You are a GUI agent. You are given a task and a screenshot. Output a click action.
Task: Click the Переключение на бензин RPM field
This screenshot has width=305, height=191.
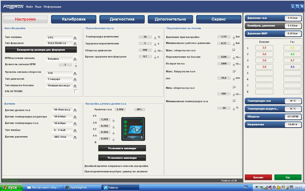click(x=223, y=57)
